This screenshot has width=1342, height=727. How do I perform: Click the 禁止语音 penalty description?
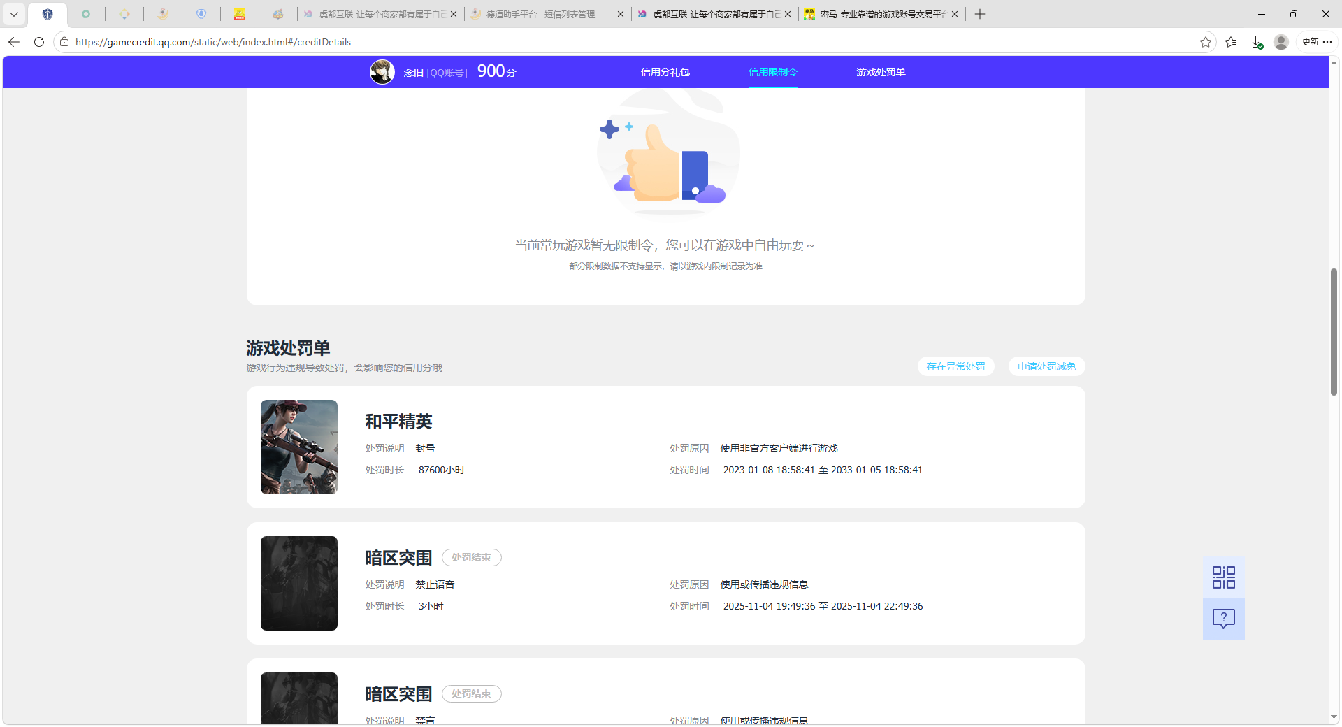tap(435, 584)
